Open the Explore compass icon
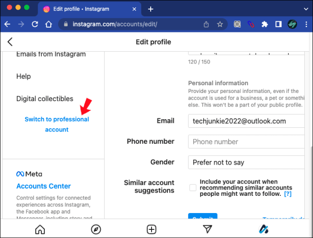 (96, 229)
